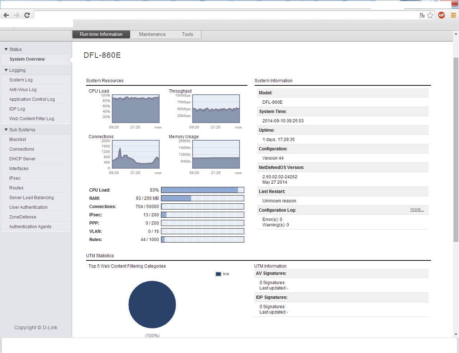Click the browser forward arrow
The image size is (459, 353).
coord(16,15)
